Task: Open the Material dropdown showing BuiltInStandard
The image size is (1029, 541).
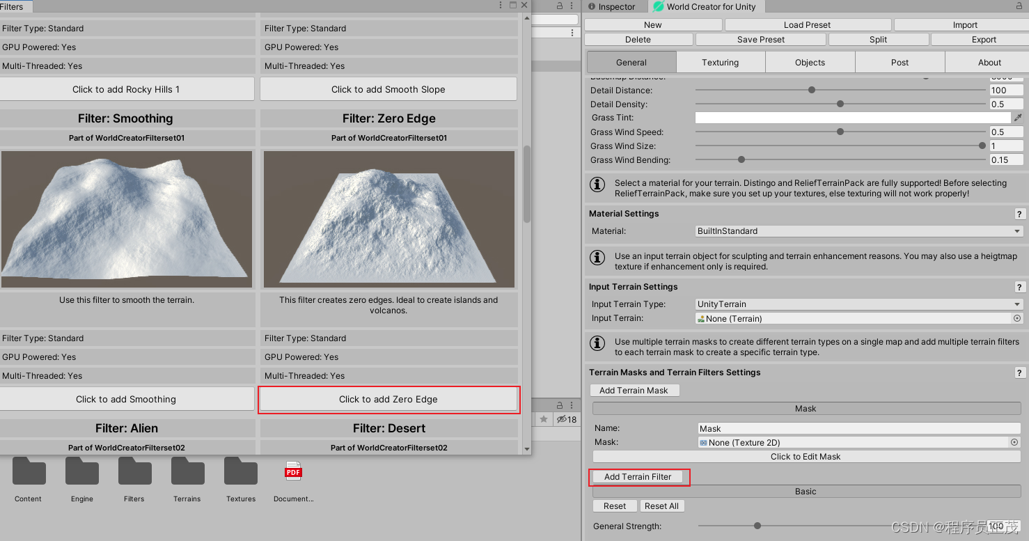Action: (x=858, y=230)
